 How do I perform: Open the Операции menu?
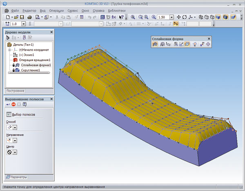[56, 10]
